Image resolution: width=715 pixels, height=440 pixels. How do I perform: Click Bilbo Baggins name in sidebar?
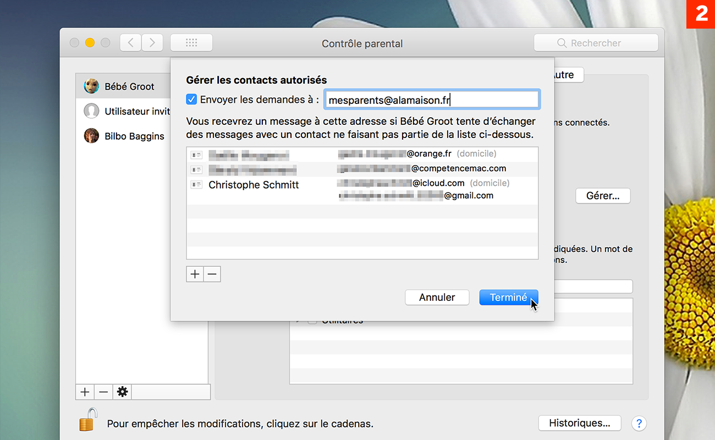(134, 136)
